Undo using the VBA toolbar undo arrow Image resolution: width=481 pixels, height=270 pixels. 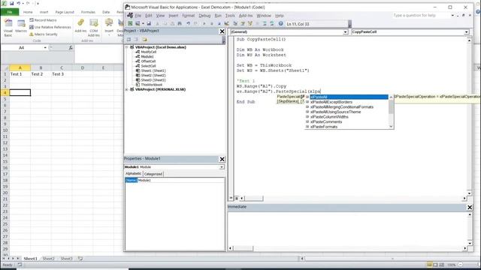point(188,23)
